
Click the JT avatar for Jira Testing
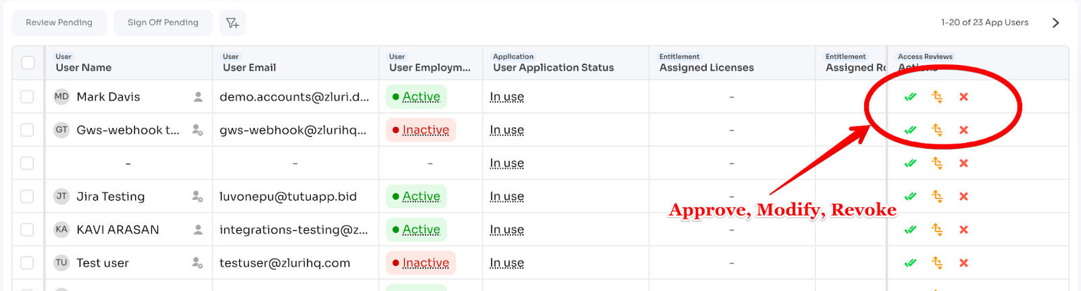pos(61,196)
